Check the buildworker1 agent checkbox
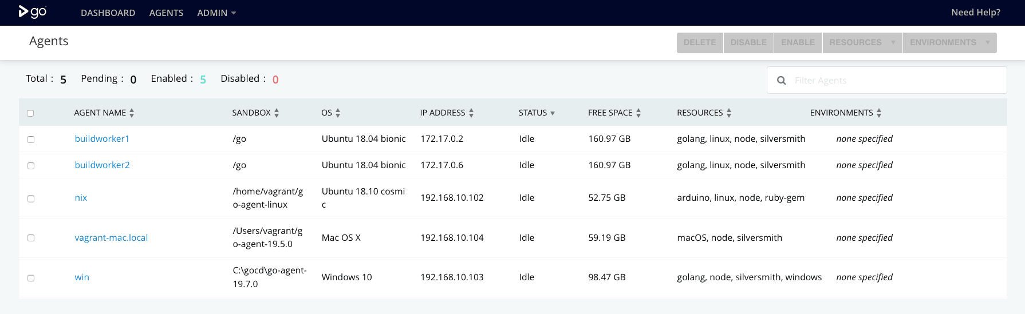1025x314 pixels. coord(31,140)
